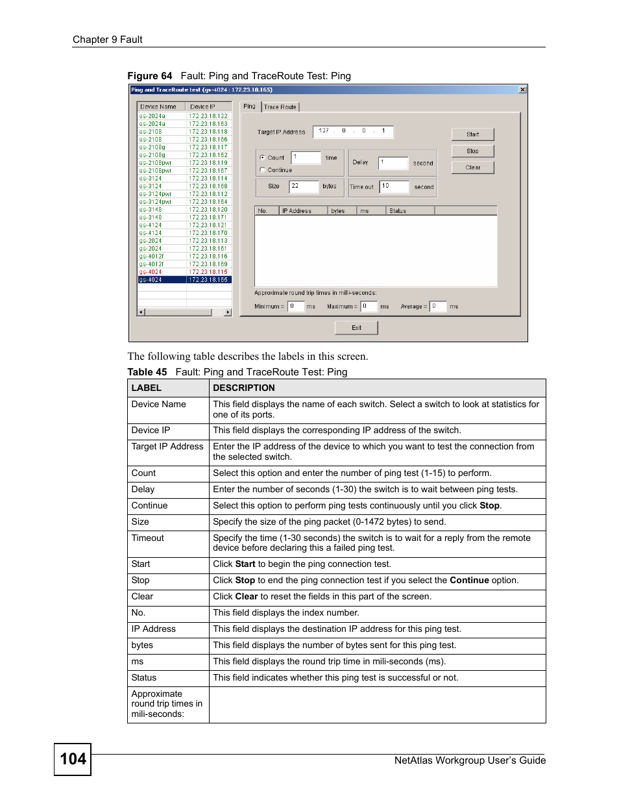Select device with IP 172.23.18.122
Viewport: 619px width, 802px height.
point(209,116)
